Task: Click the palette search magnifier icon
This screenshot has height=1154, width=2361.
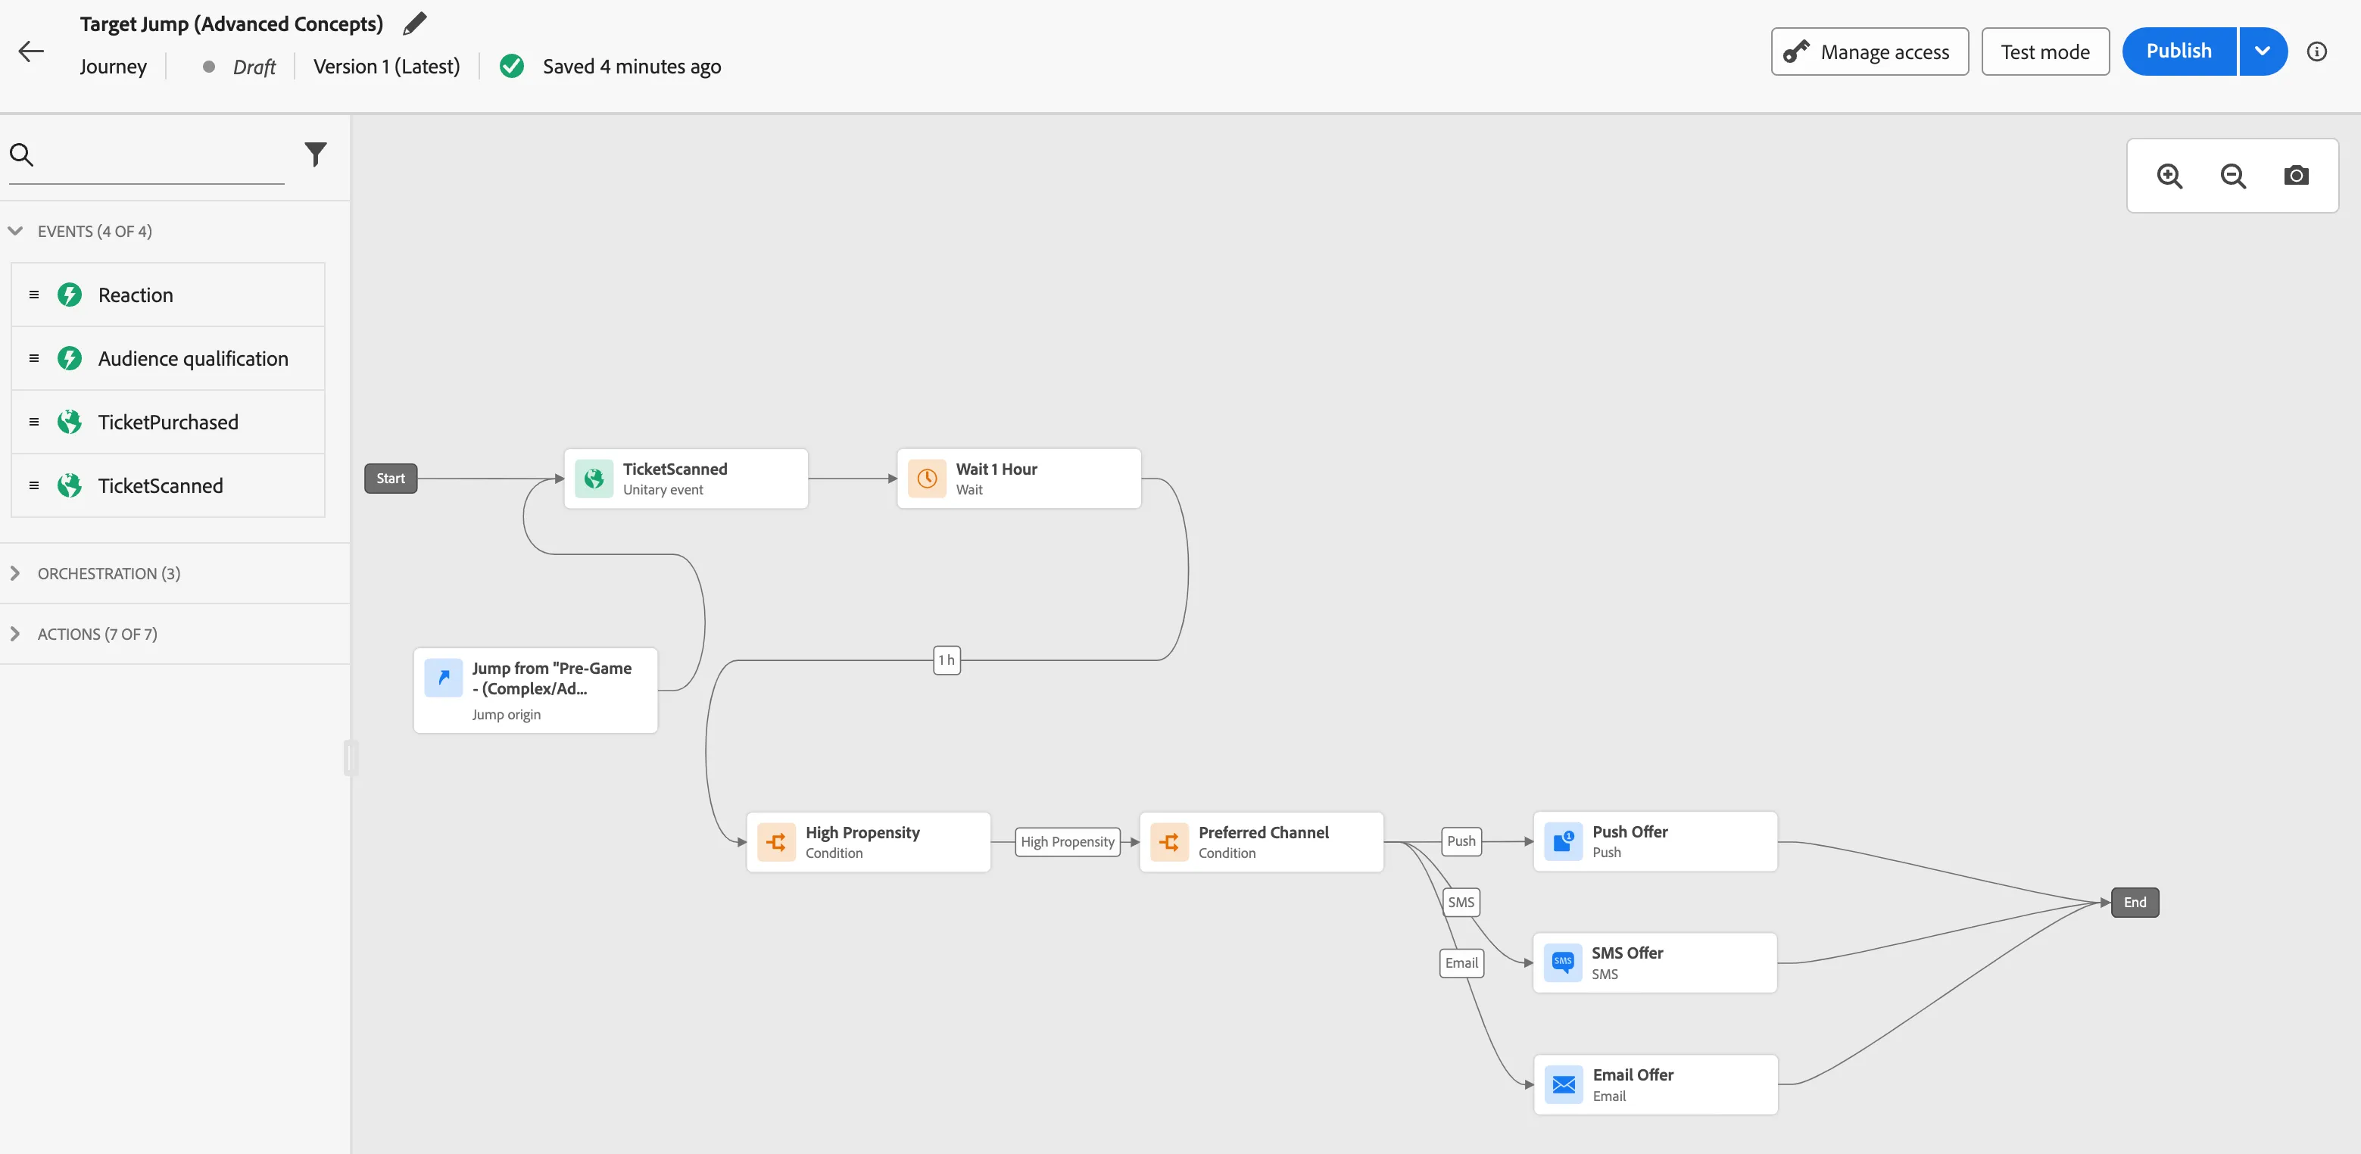Action: 21,154
